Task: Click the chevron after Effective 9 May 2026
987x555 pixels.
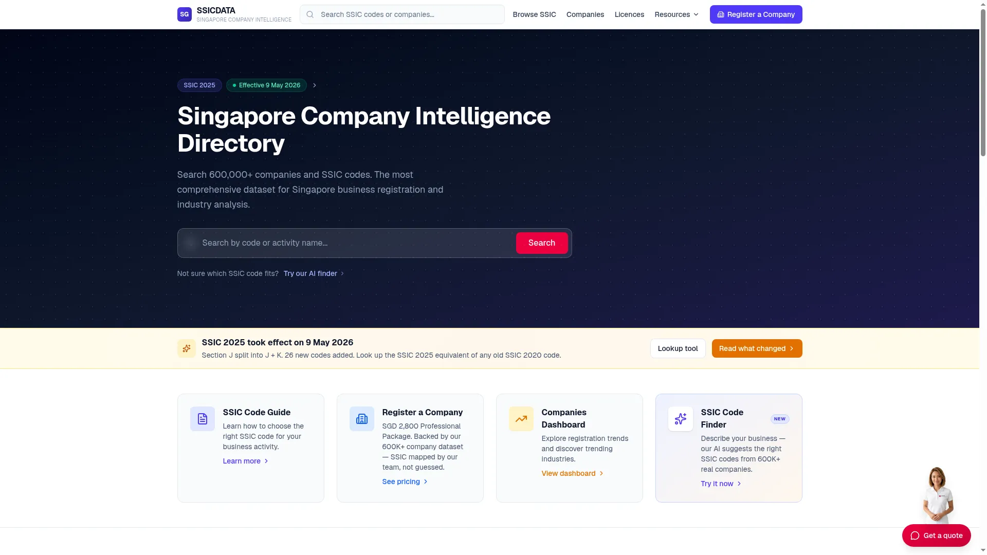Action: point(315,85)
